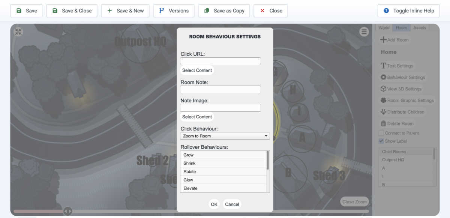Click Save & New button

coord(125,11)
